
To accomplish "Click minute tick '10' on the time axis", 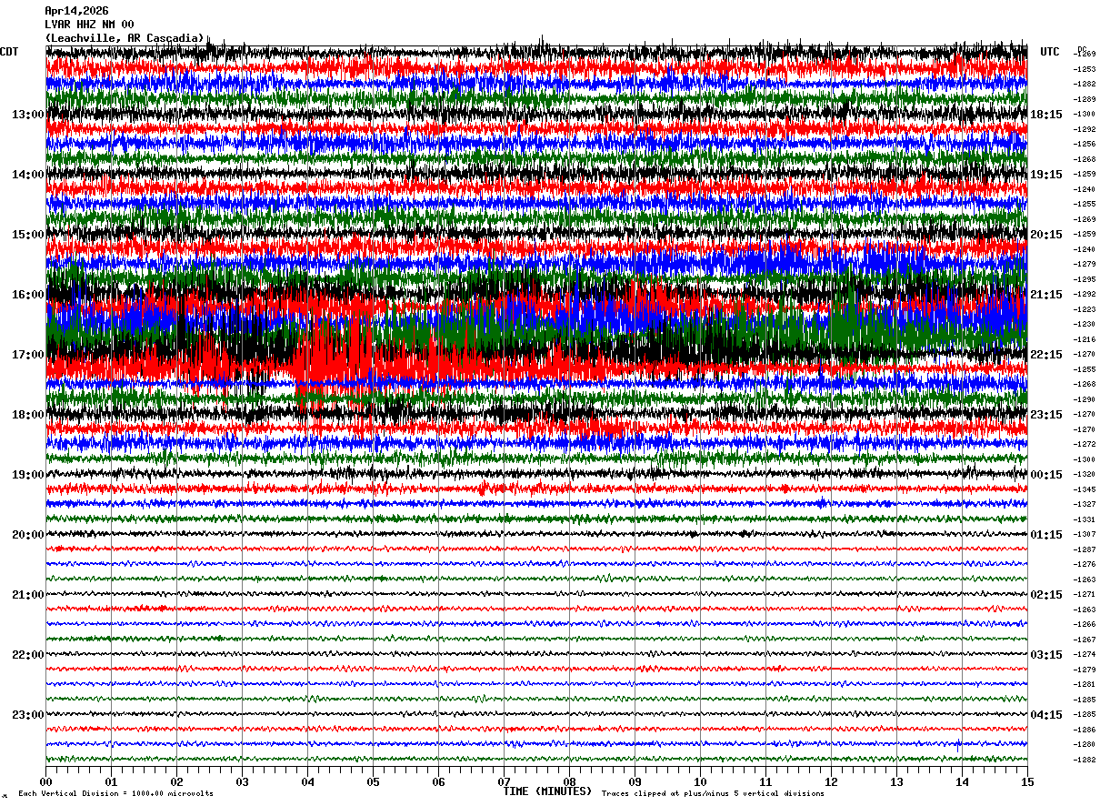I will 700,781.
